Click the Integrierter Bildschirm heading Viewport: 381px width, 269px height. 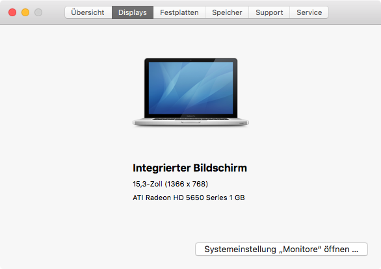190,168
